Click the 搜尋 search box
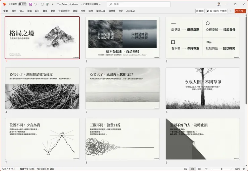The width and height of the screenshot is (248, 171). pyautogui.click(x=139, y=4)
